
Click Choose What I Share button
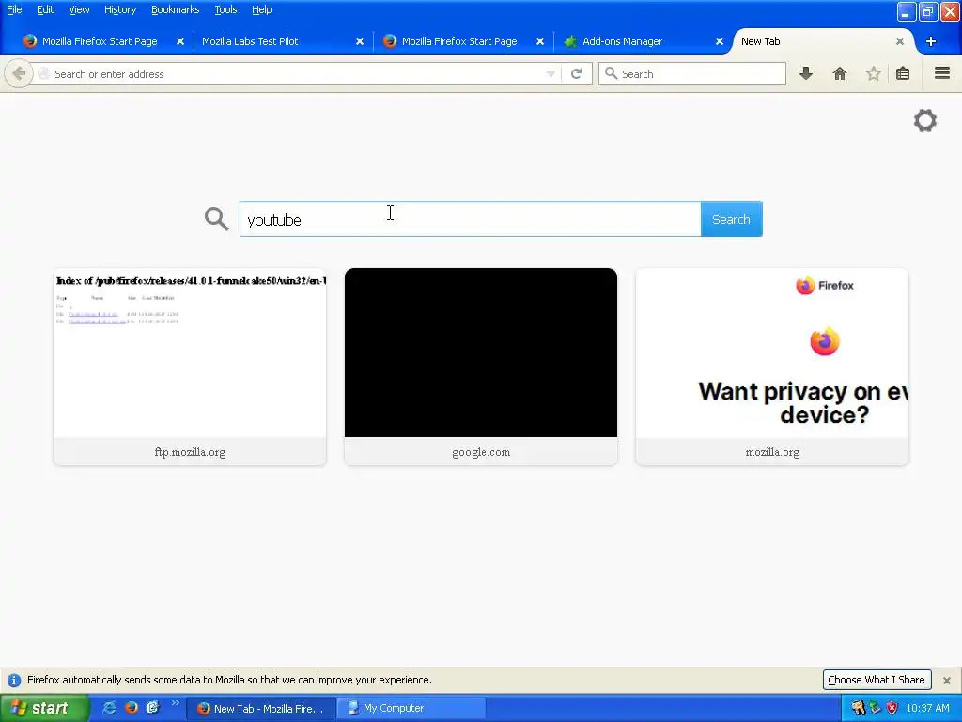coord(877,680)
